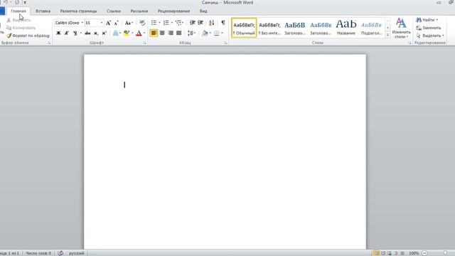Image resolution: width=455 pixels, height=256 pixels.
Task: Switch to Print Layout view in status bar
Action: point(376,253)
